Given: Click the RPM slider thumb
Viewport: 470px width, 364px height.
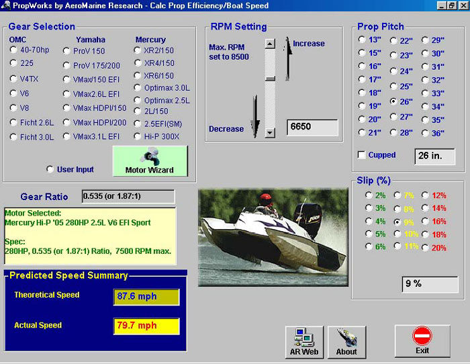Looking at the screenshot, I should (x=270, y=79).
